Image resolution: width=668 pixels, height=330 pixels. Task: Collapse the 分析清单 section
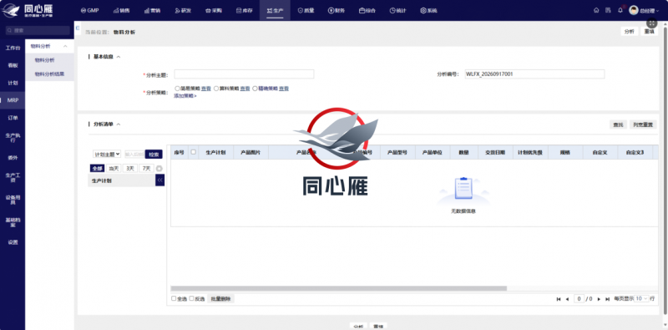119,124
